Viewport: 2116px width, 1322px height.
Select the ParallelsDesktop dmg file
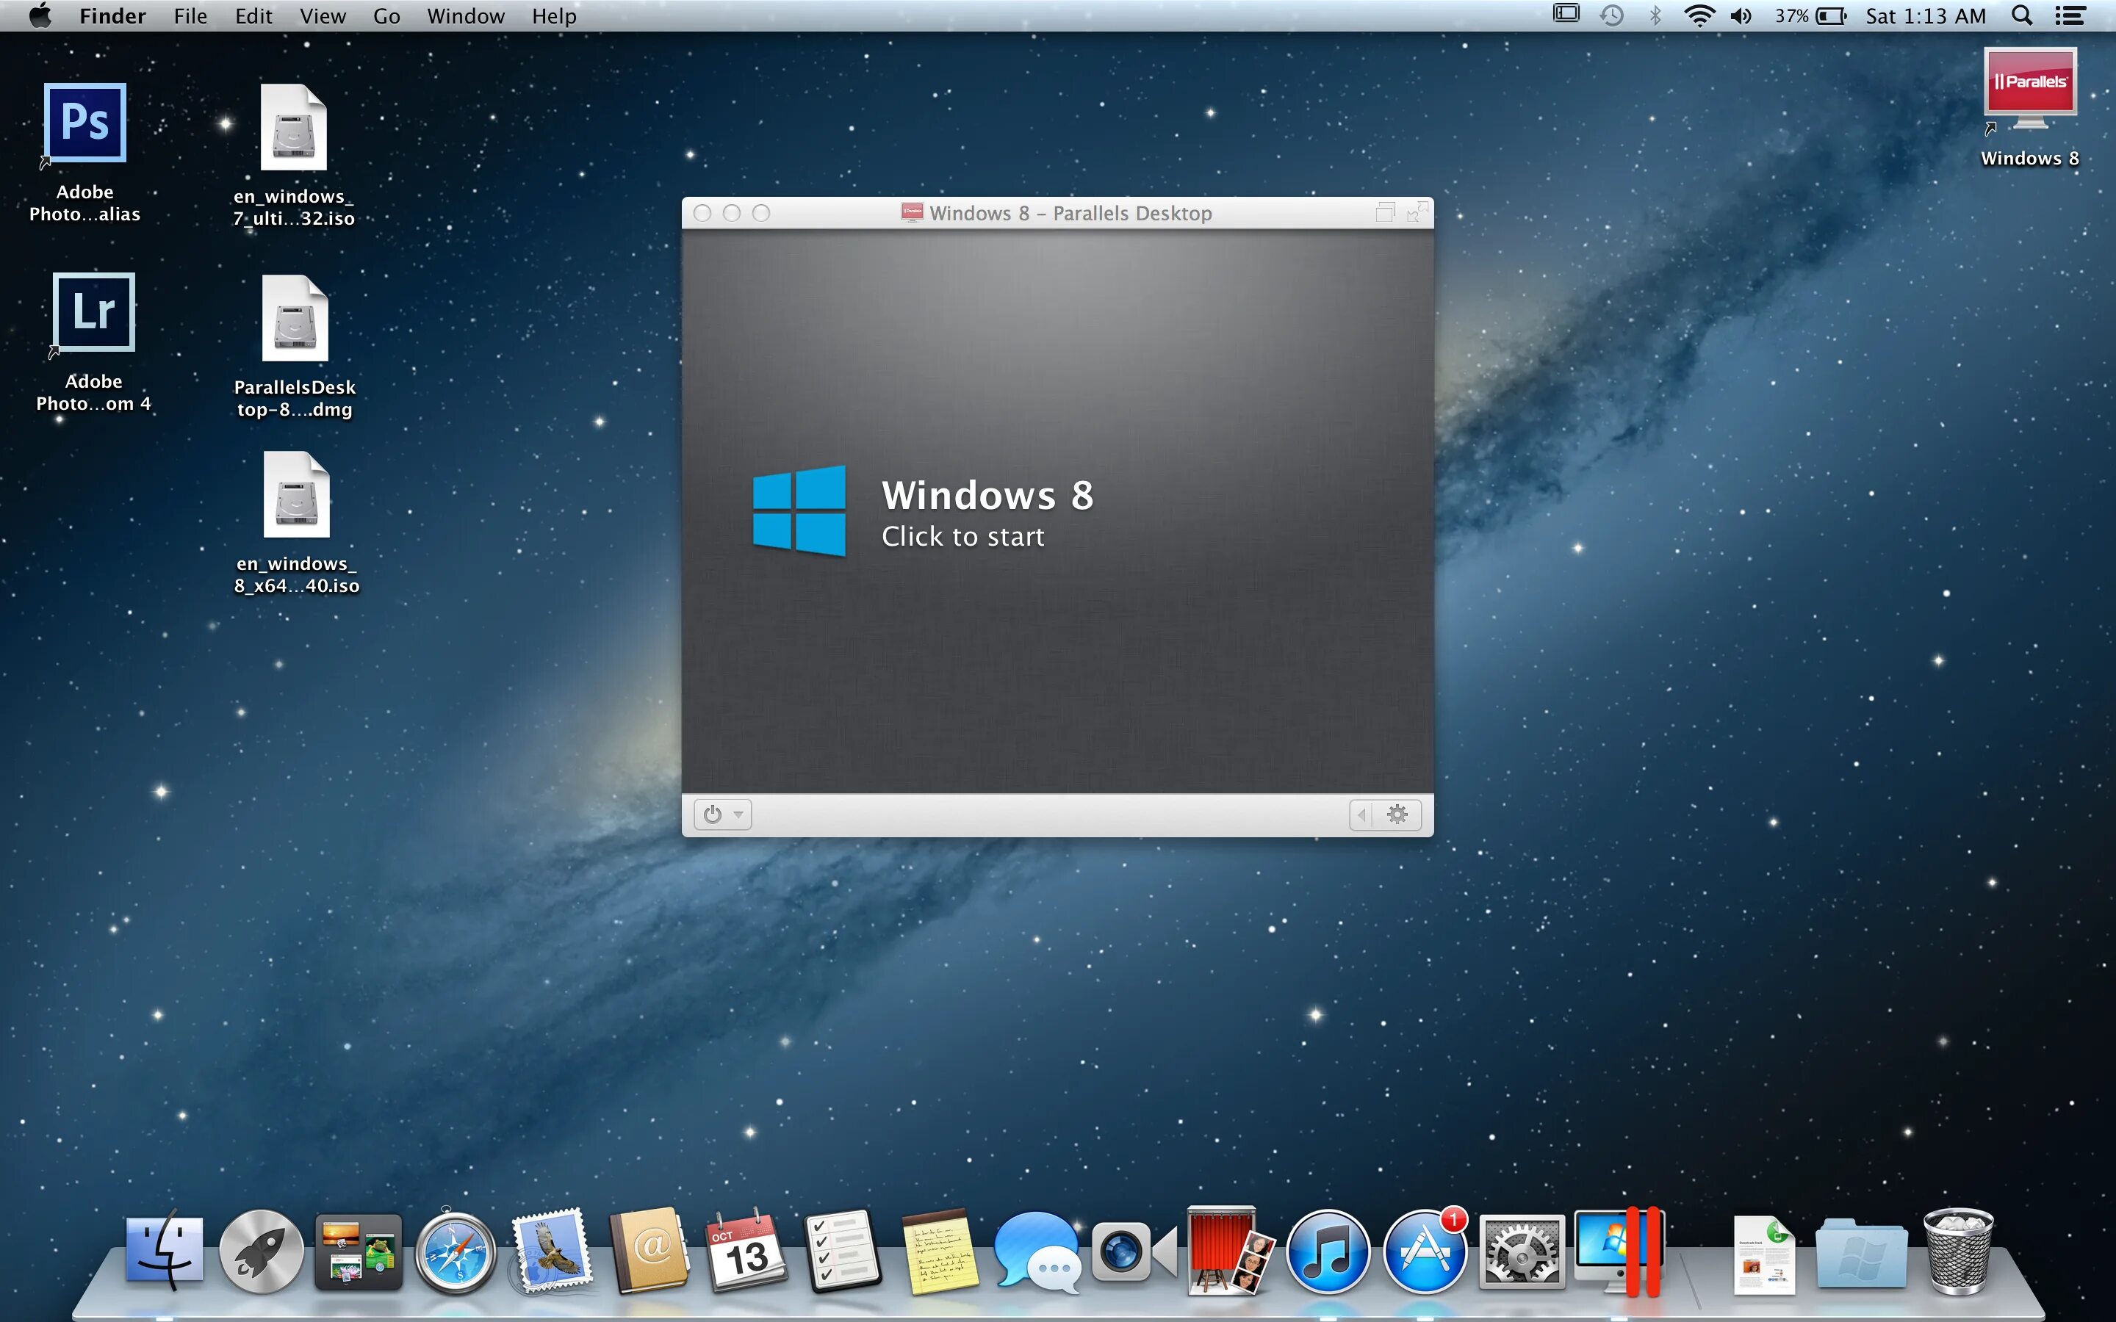coord(295,347)
